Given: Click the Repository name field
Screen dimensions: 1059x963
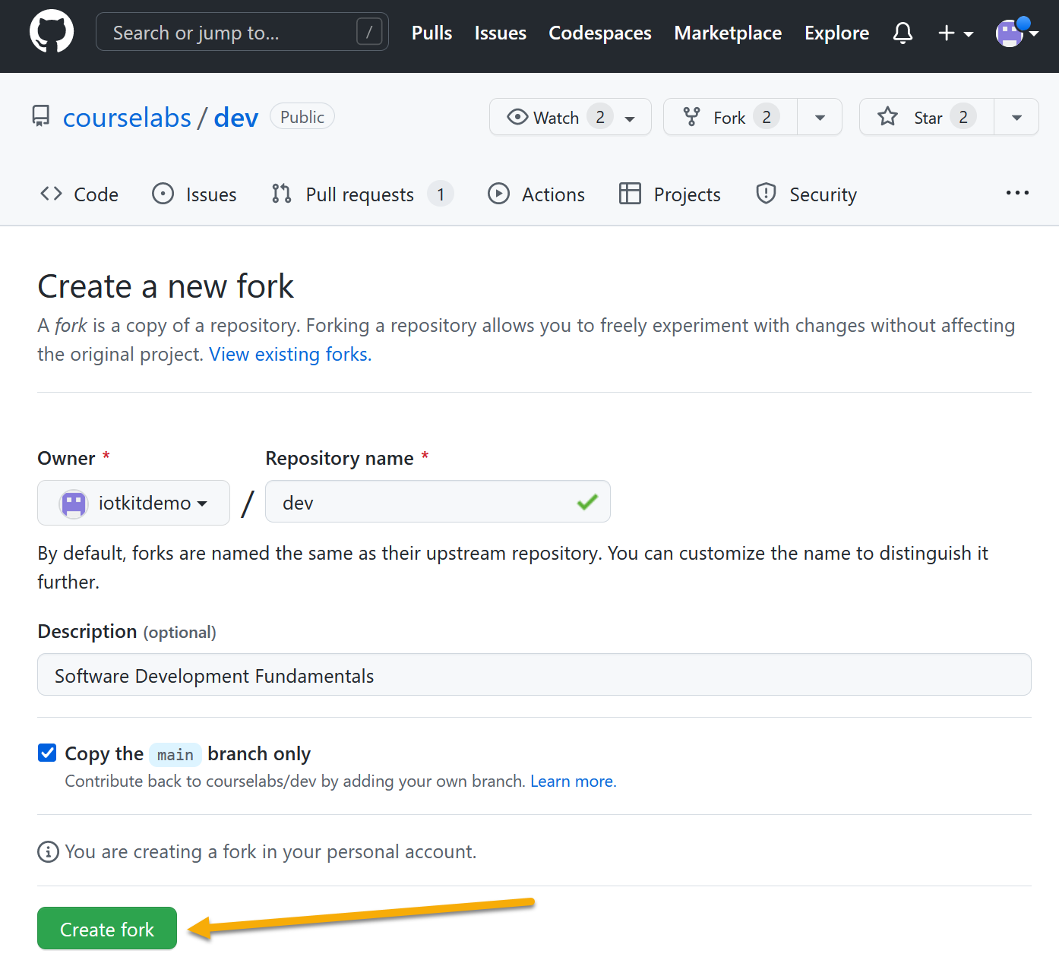Looking at the screenshot, I should (x=438, y=501).
